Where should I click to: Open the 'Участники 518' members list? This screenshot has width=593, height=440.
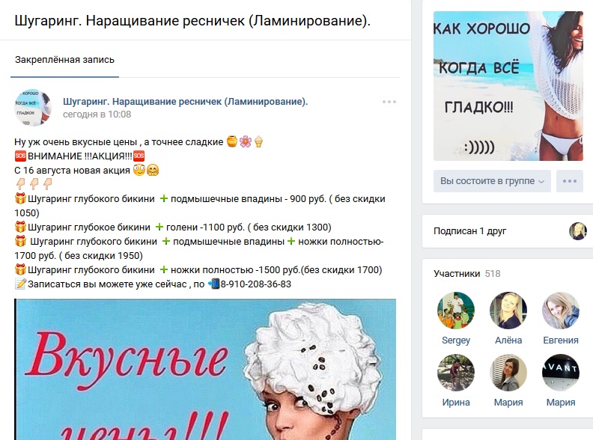coord(467,274)
